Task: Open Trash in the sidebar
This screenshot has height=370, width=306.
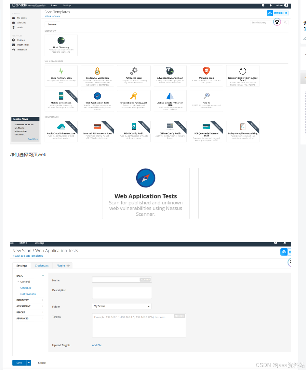Action: (x=20, y=28)
